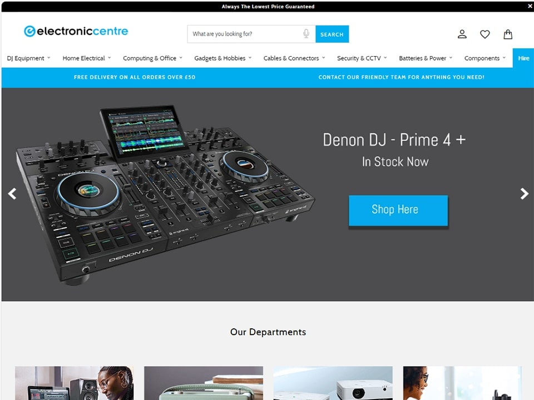Expand the Computing & Office menu

coord(152,58)
